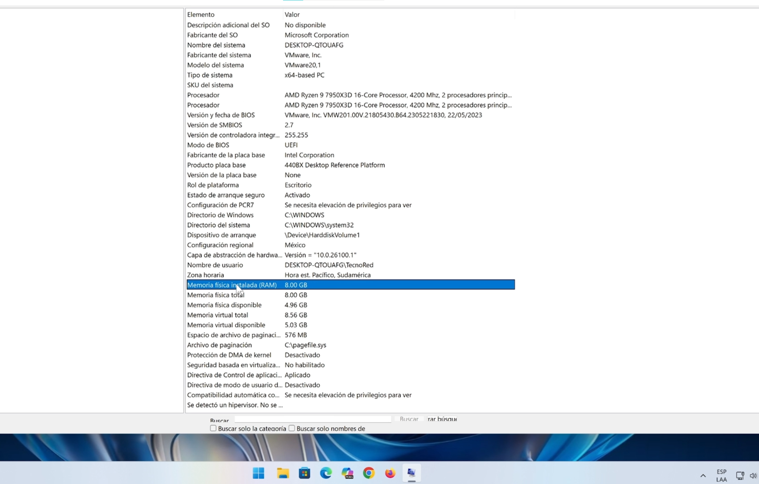The height and width of the screenshot is (484, 759).
Task: Select the 'Estado de arranque seguro' row
Action: click(351, 195)
